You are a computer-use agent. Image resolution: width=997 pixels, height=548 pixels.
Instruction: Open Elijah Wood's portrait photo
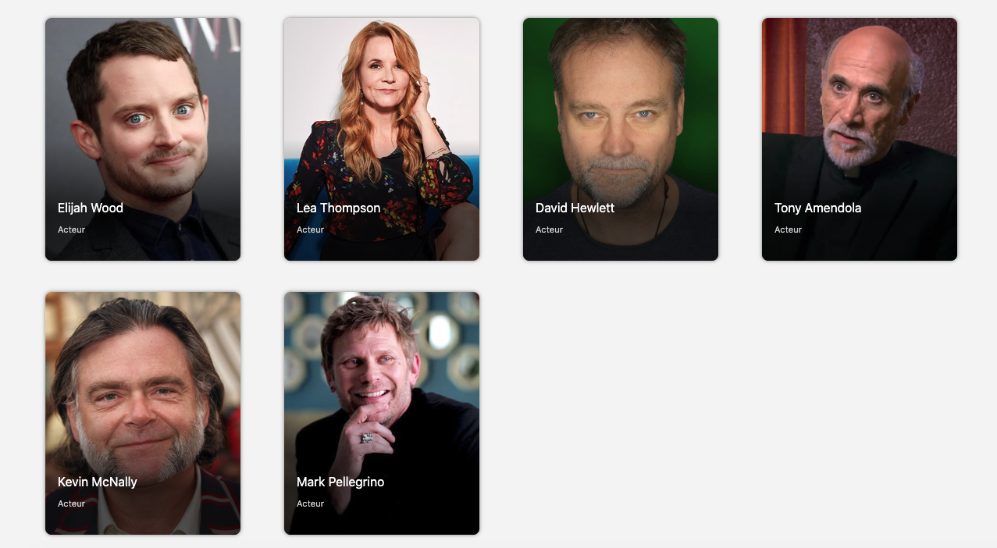143,139
